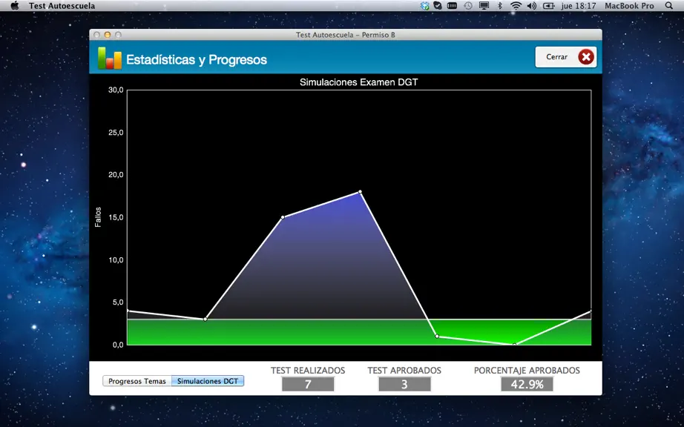Click the Simulaciones Examen DGT chart title
Image resolution: width=684 pixels, height=427 pixels.
(358, 82)
